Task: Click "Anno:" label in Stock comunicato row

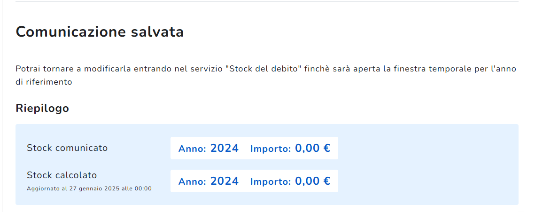Action: (192, 149)
